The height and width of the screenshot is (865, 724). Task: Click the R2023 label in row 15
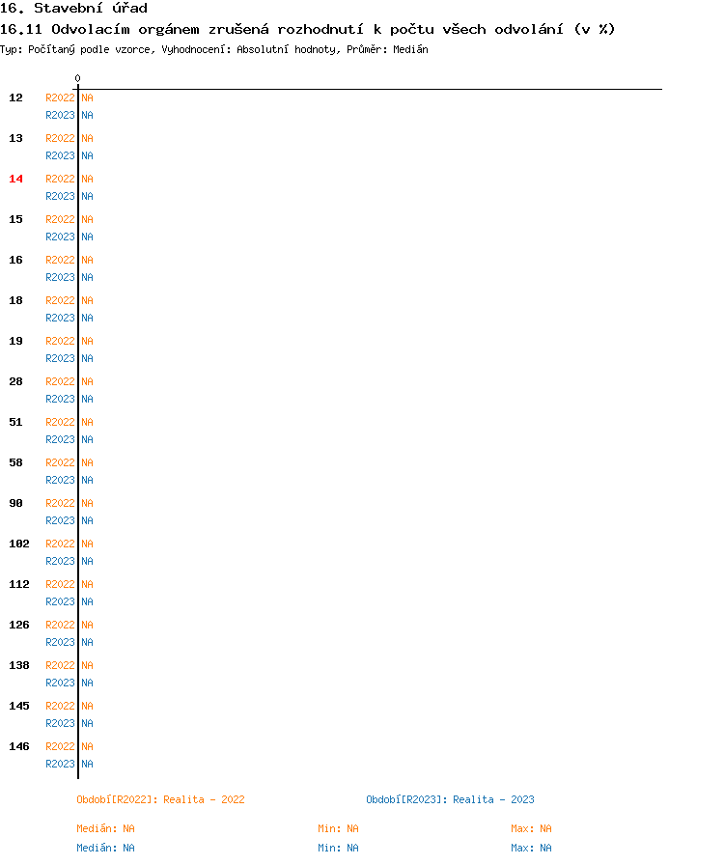coord(60,237)
